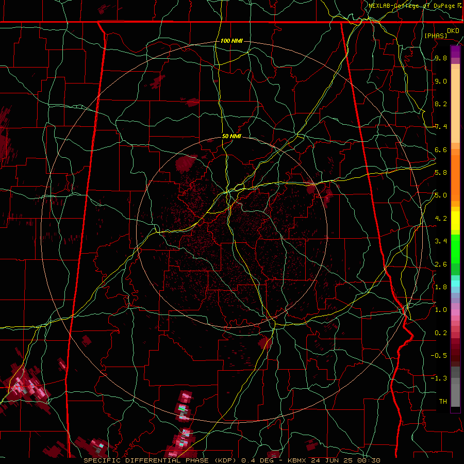Click the 0.4 DEG elevation text
This screenshot has height=464, width=464.
coord(257,460)
